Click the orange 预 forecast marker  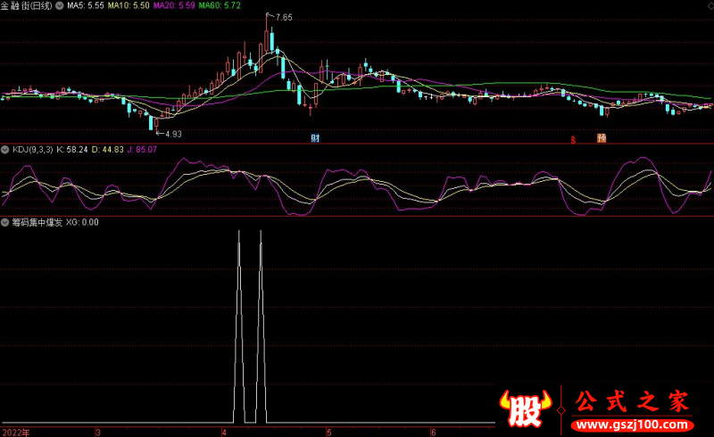pos(602,138)
